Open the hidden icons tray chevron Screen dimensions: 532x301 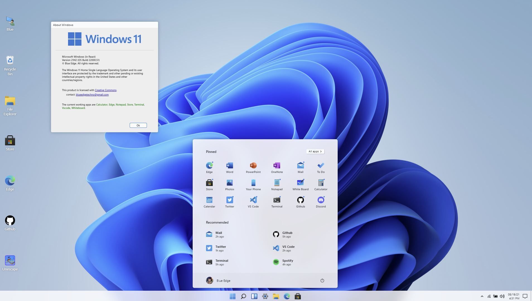pos(482,296)
